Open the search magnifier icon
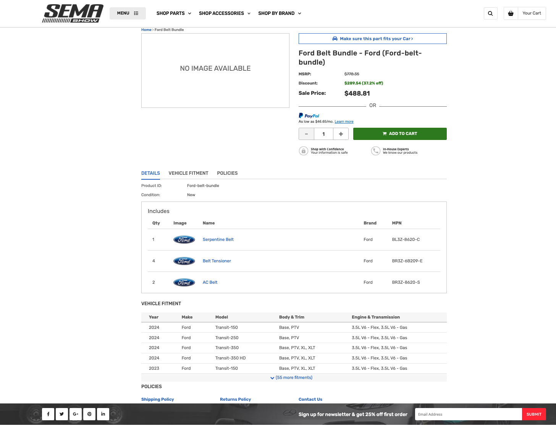The image size is (556, 426). [x=490, y=13]
